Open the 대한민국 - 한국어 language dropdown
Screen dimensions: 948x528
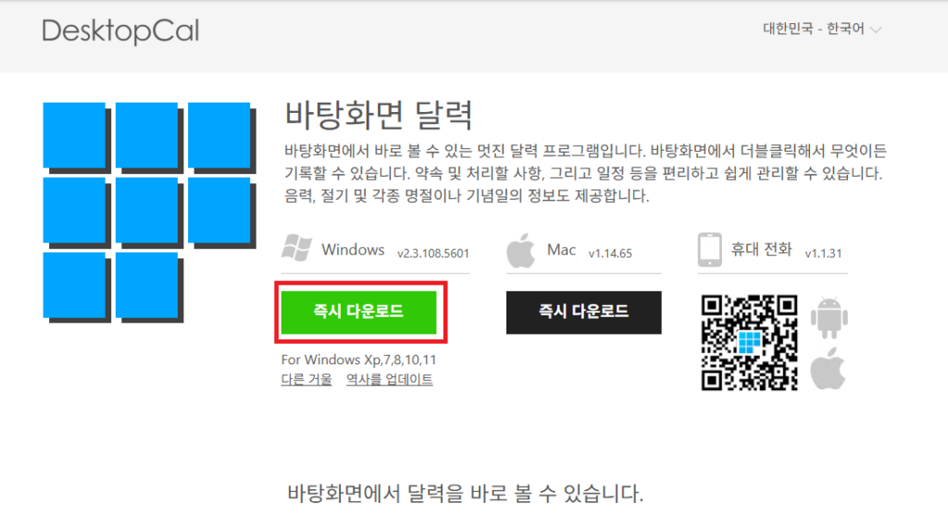821,30
